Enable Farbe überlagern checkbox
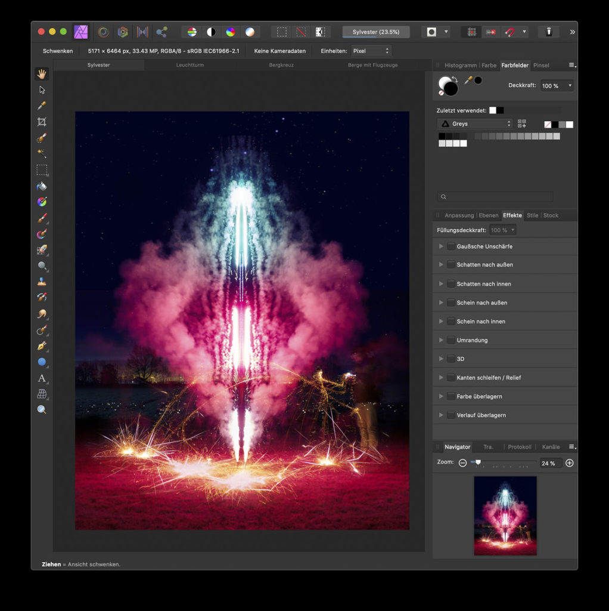Viewport: 609px width, 611px height. click(x=451, y=396)
